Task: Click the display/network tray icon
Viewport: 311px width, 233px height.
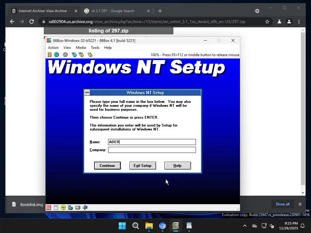Action: (264, 226)
